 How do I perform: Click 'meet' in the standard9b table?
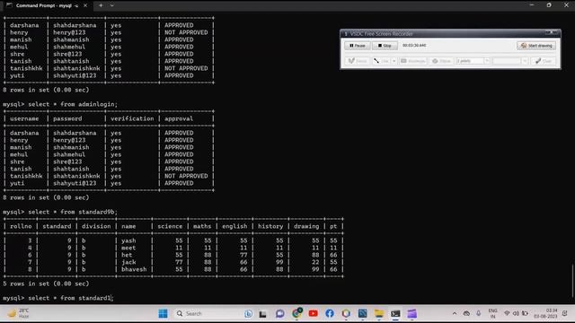128,248
